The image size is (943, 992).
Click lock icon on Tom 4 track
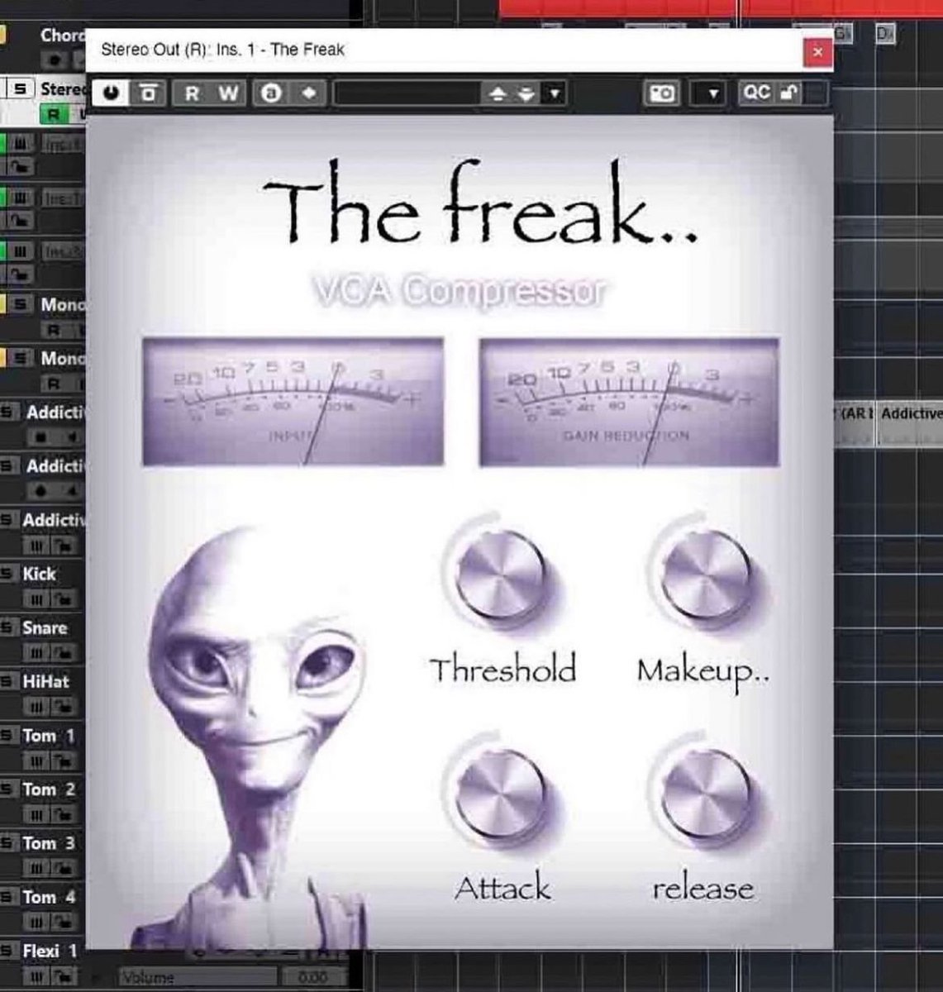[64, 923]
